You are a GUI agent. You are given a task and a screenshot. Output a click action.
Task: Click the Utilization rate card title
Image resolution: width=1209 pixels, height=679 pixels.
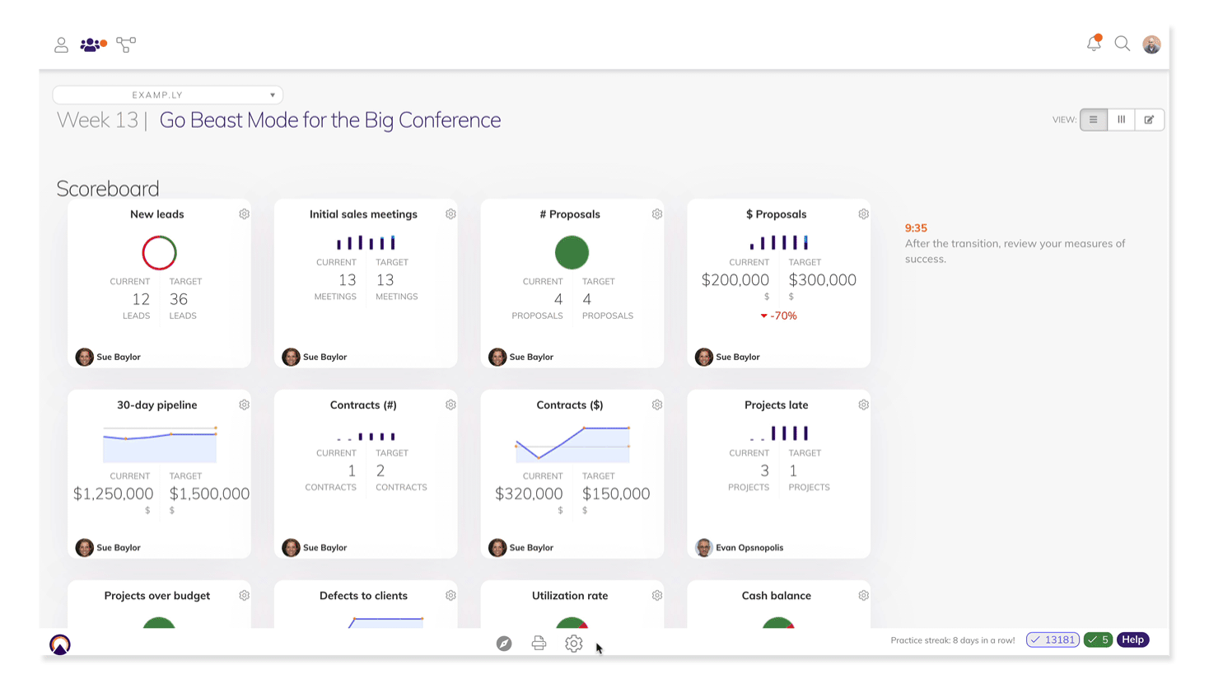[570, 596]
